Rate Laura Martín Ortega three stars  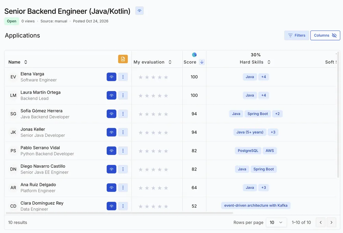point(153,96)
